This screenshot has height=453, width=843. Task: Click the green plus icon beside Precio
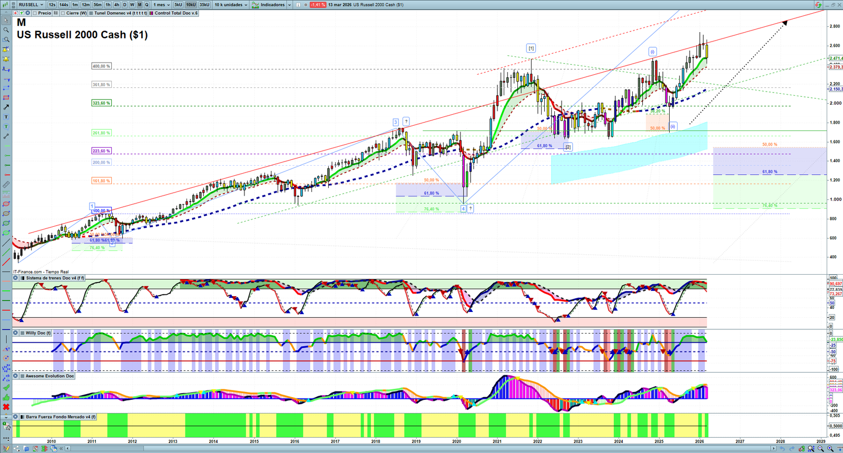pyautogui.click(x=21, y=13)
